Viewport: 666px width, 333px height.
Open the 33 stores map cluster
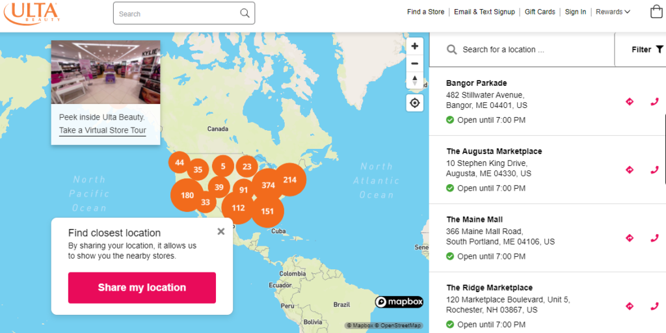(x=206, y=202)
